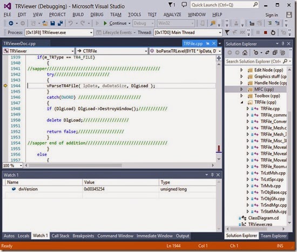
Task: Expand the Graphics stuff folder
Action: coord(241,76)
